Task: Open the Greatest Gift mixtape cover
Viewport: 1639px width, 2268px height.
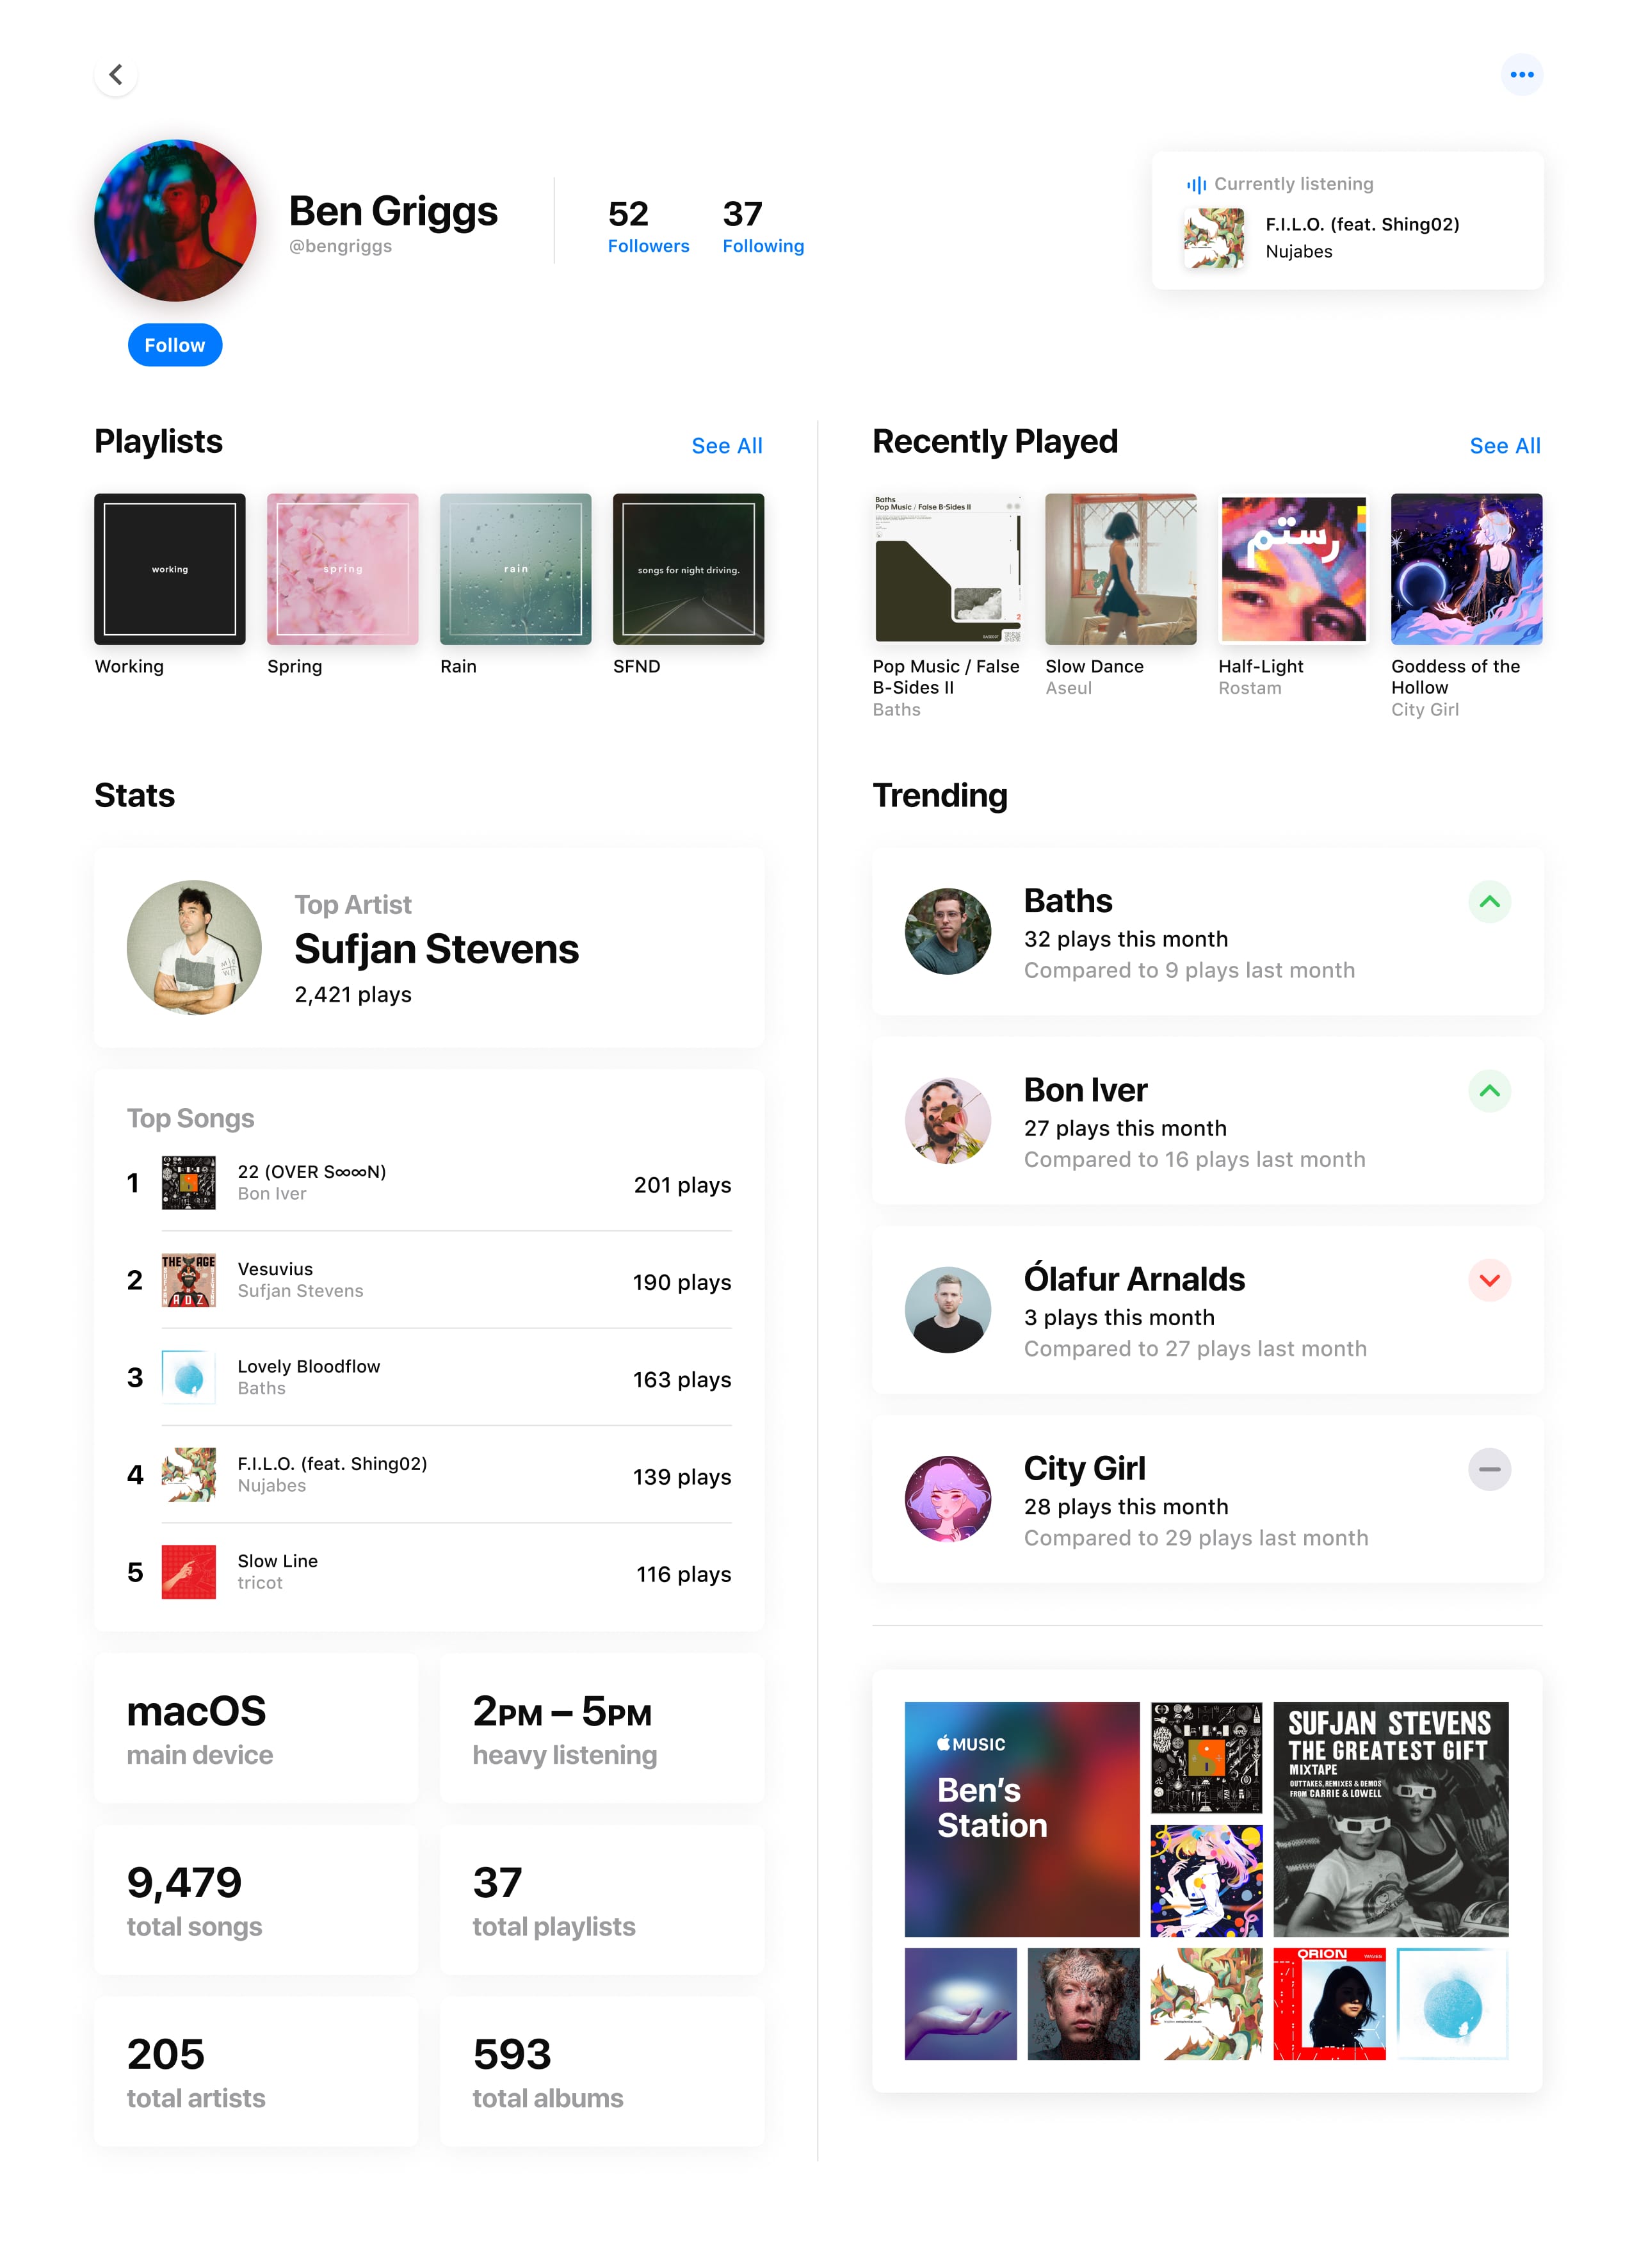Action: click(1390, 1819)
